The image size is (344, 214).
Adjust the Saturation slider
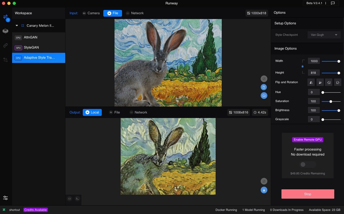point(331,101)
